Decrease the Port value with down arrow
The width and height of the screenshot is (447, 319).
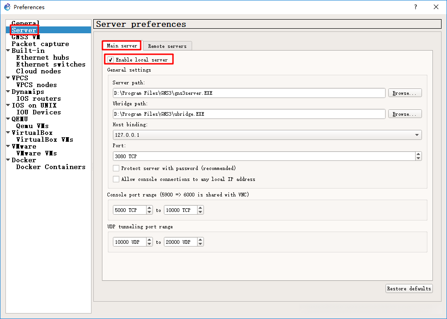[418, 158]
